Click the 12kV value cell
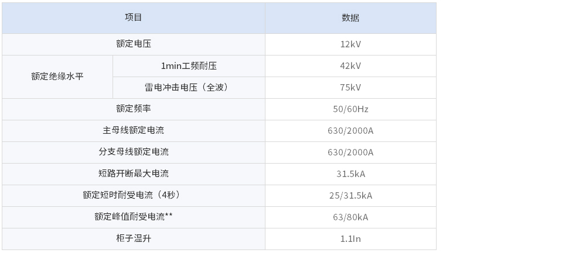Image resolution: width=586 pixels, height=253 pixels. click(x=350, y=44)
